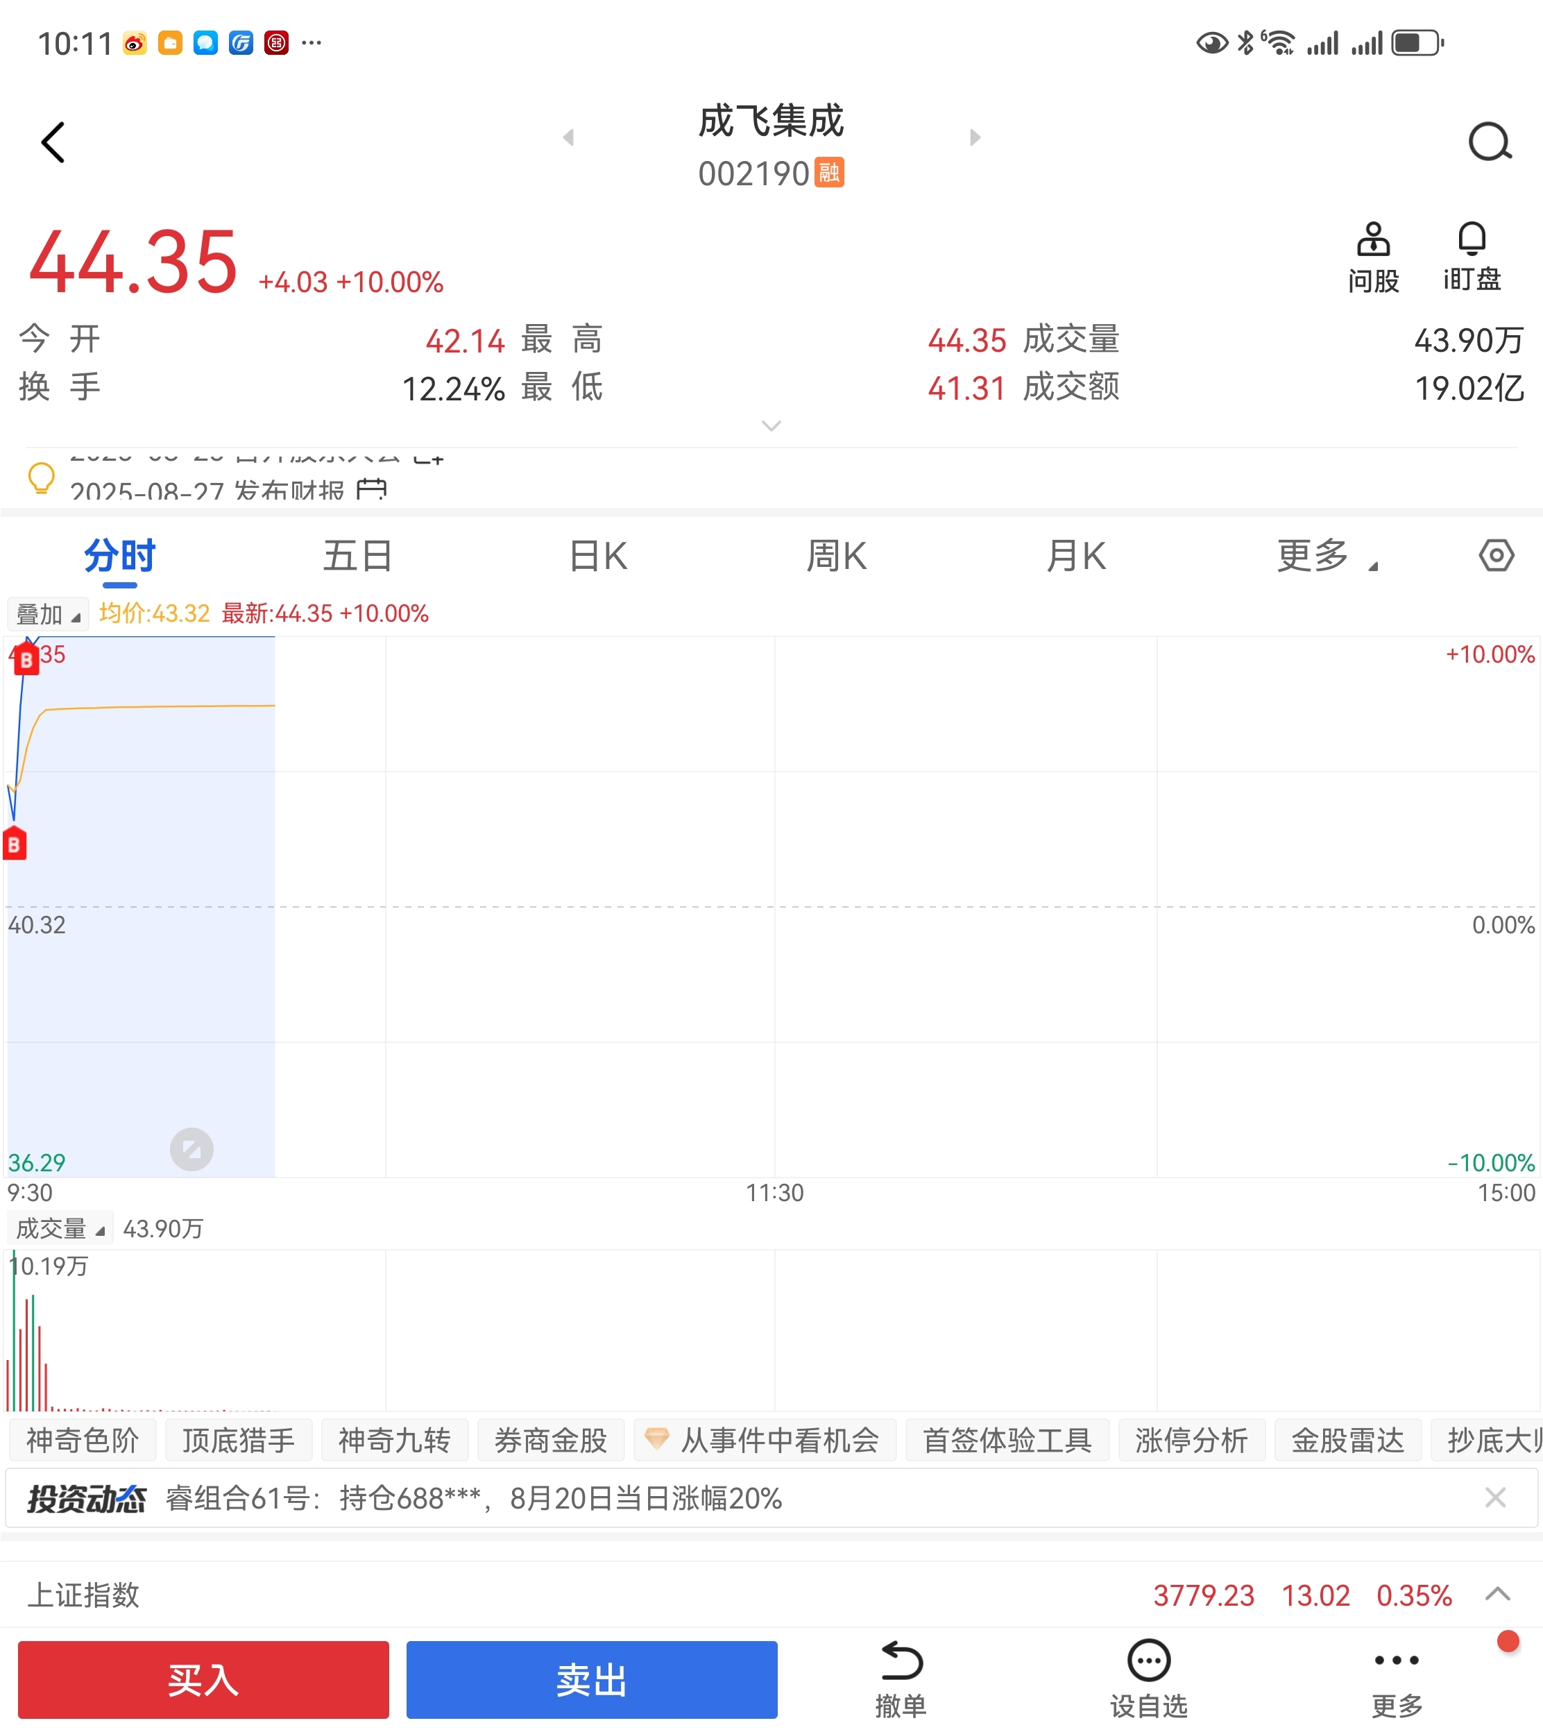Tap the intraday price chart area
1543x1732 pixels.
tap(771, 906)
